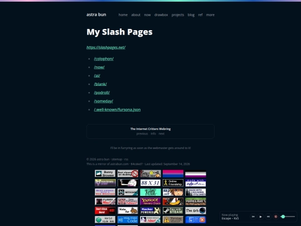This screenshot has width=301, height=226.
Task: Click the Bunny Browser badge
Action: 105,174
